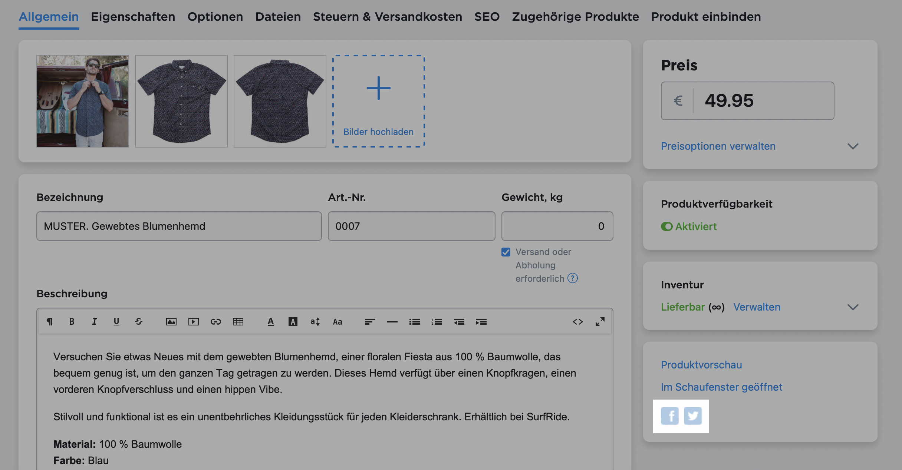Apply strikethrough formatting in the editor
The height and width of the screenshot is (470, 902).
(139, 322)
